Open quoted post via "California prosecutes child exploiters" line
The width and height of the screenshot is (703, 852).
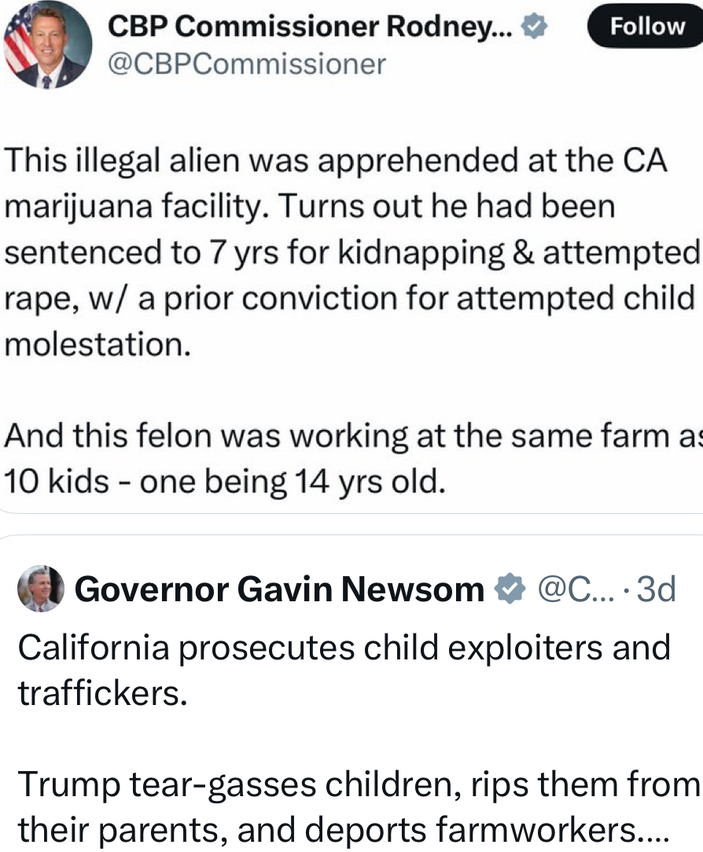(344, 648)
